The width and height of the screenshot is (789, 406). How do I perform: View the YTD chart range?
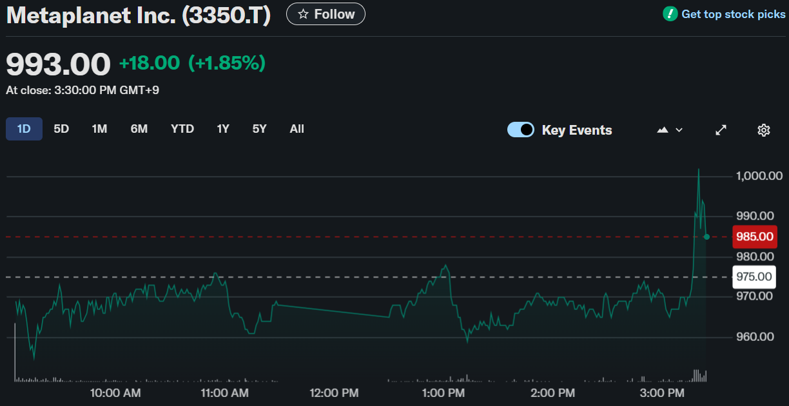[182, 129]
